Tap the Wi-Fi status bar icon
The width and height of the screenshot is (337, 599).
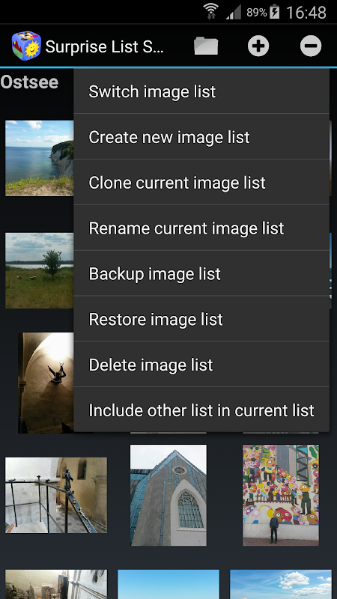(x=210, y=11)
